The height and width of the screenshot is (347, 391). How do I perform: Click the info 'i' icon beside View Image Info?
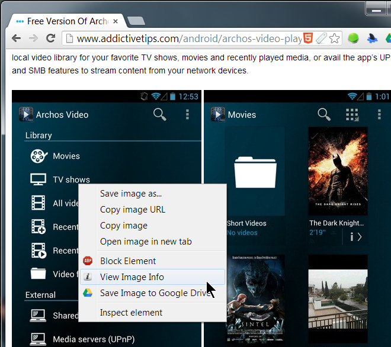click(88, 277)
